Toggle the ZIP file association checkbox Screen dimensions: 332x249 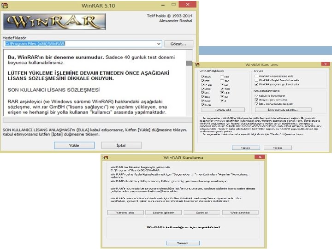[202, 81]
